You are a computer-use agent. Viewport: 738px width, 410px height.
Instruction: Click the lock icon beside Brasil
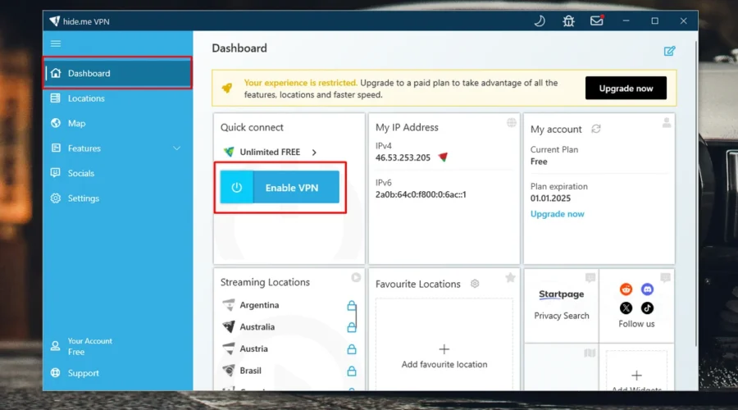[352, 371]
